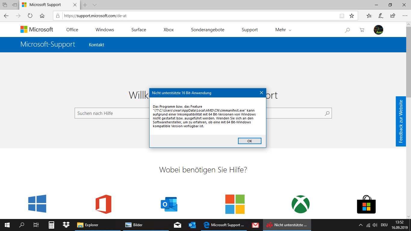Open volume tray icon
411x231 pixels.
(x=375, y=225)
